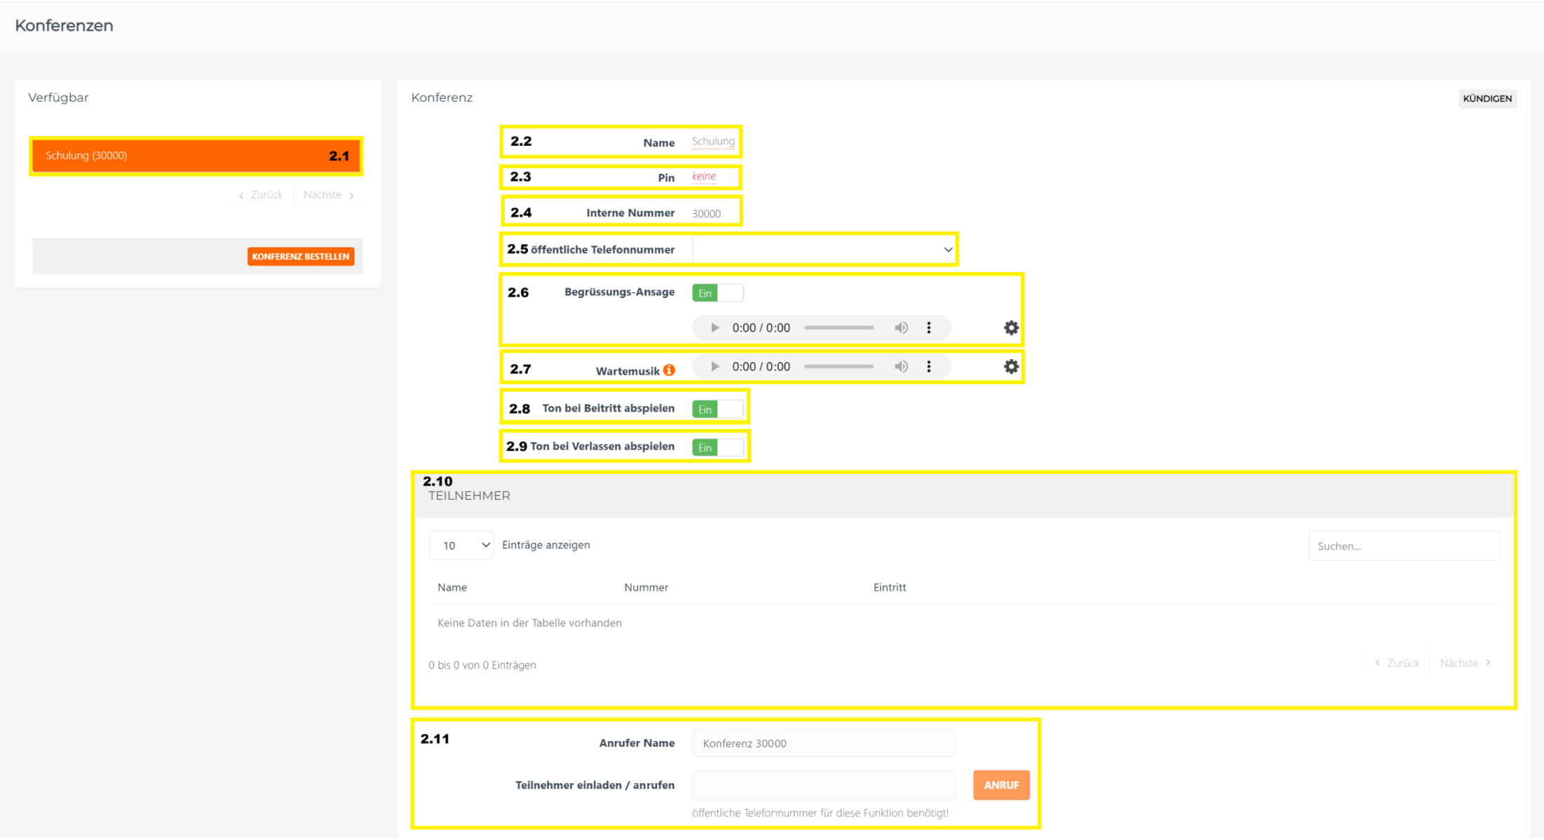Play the Wartemusik audio
Image resolution: width=1544 pixels, height=840 pixels.
point(715,366)
